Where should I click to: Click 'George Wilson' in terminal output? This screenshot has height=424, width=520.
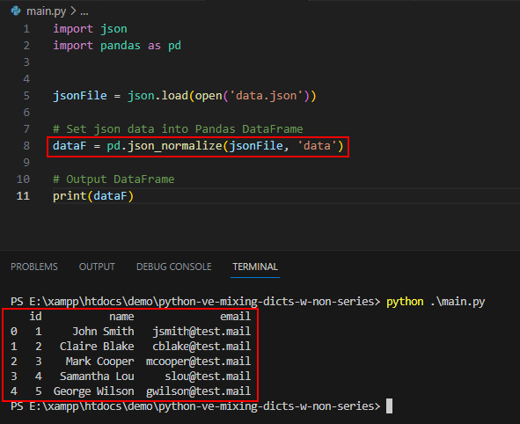coord(94,391)
